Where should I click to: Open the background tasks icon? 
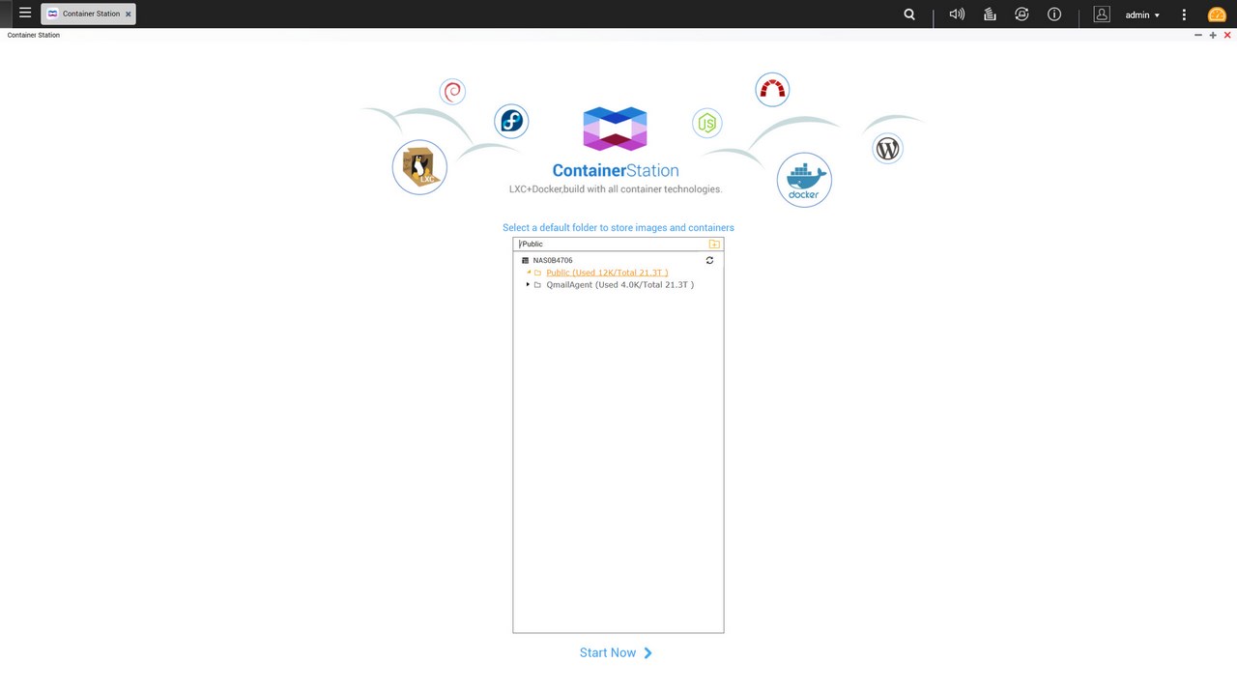pyautogui.click(x=990, y=14)
